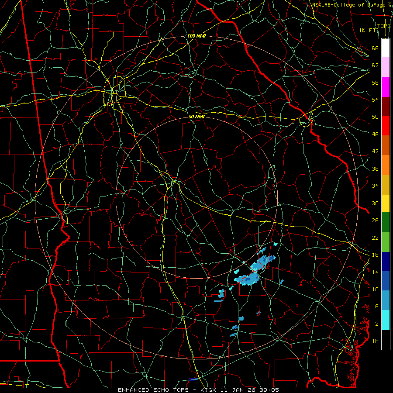Click the legend value '18'

coord(375,255)
